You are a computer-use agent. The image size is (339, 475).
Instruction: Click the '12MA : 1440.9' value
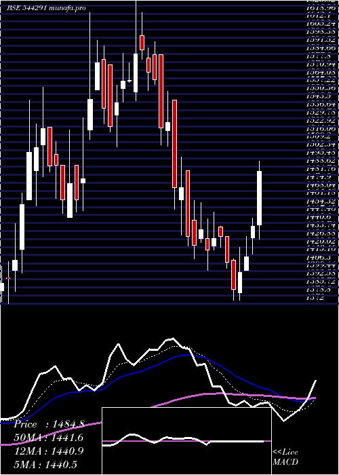click(49, 451)
